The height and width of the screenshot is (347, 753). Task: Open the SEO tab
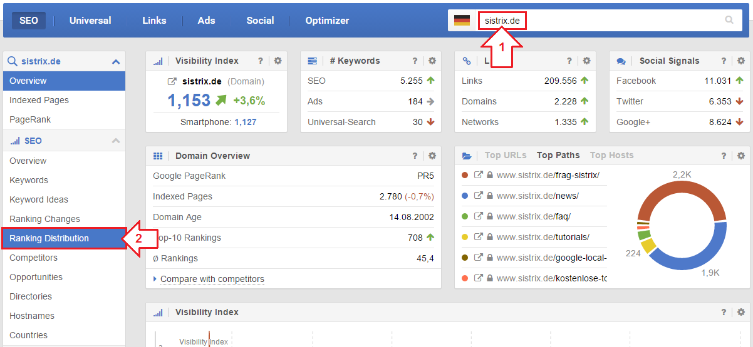29,21
